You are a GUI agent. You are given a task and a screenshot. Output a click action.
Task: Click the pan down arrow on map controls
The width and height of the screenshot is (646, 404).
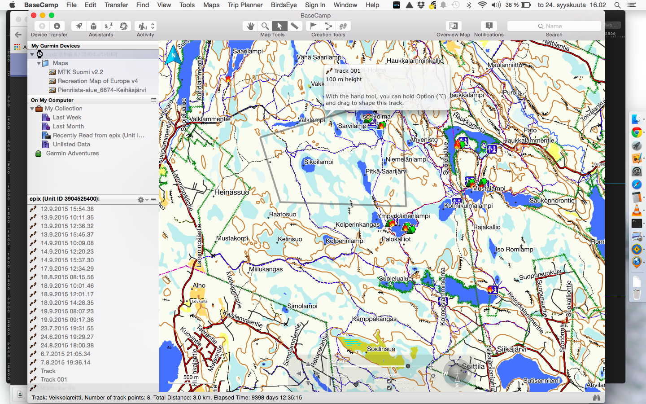(x=308, y=382)
